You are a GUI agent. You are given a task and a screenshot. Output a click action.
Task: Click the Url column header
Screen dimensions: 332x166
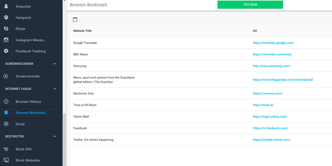(255, 31)
